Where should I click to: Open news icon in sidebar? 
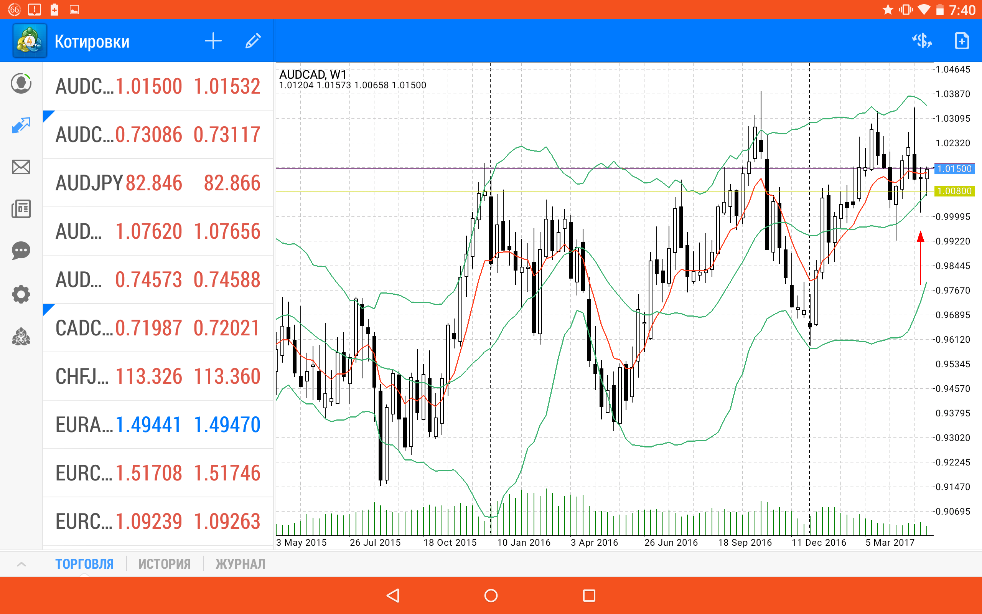pyautogui.click(x=21, y=209)
